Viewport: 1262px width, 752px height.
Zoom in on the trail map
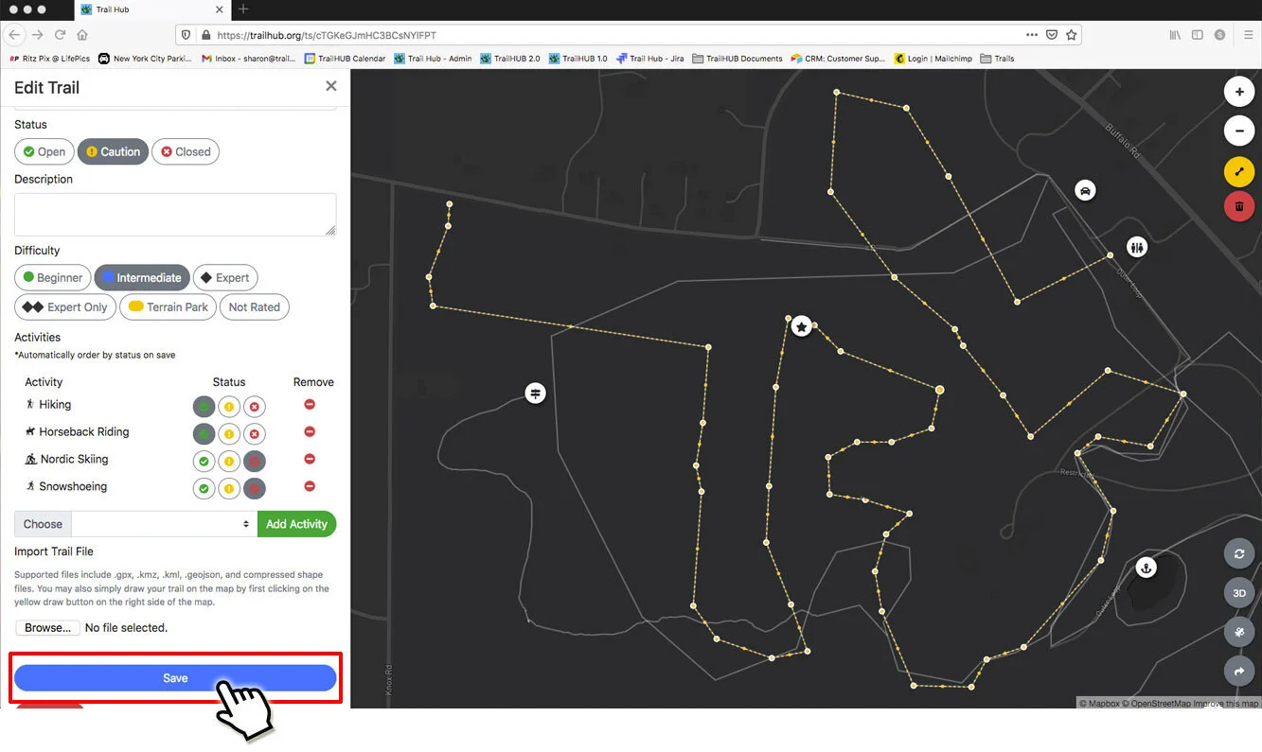click(x=1239, y=93)
